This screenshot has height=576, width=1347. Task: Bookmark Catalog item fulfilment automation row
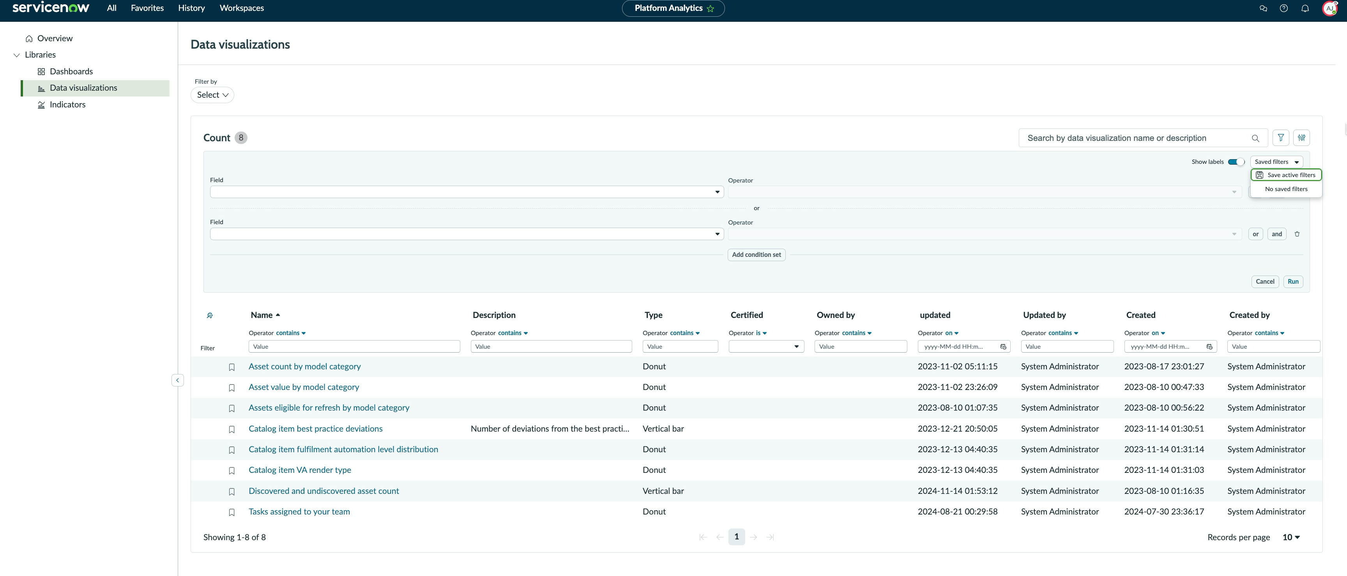(232, 450)
